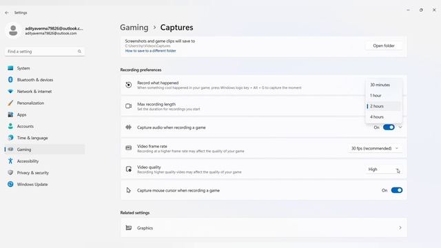This screenshot has width=441, height=248.
Task: Click the Video quality icon
Action: [x=129, y=169]
